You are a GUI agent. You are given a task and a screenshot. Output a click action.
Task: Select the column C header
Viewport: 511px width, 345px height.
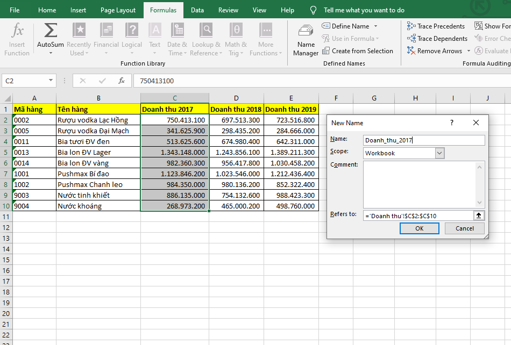click(x=175, y=98)
